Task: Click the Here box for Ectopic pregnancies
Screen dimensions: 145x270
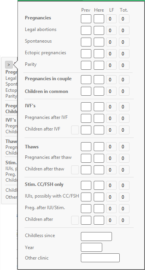Action: click(x=99, y=54)
